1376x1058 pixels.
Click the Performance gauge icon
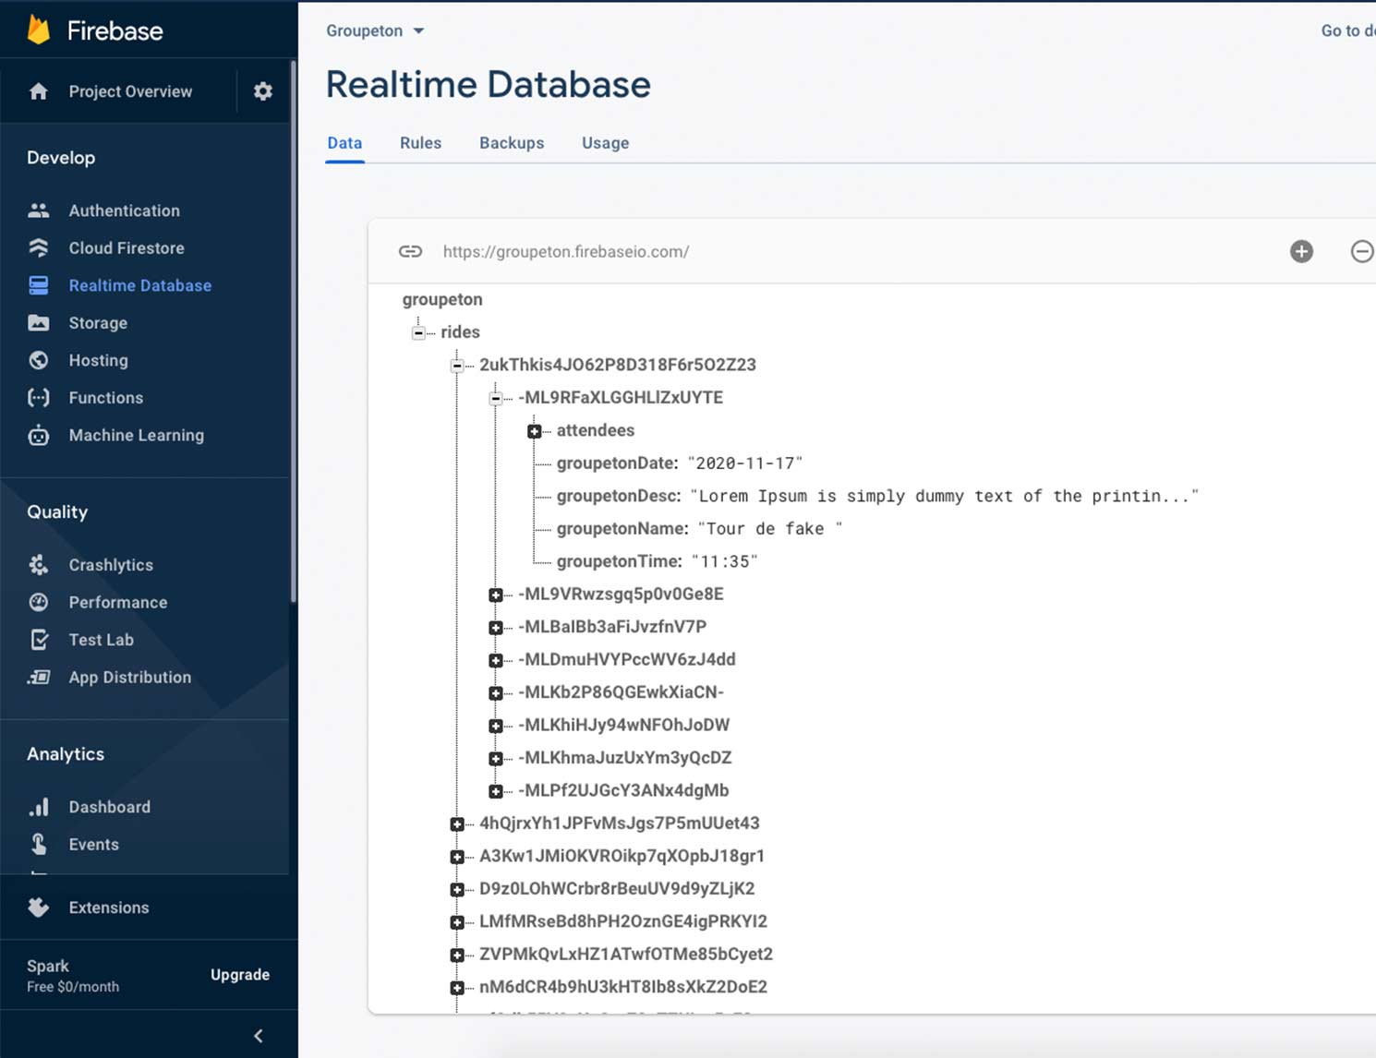coord(38,602)
